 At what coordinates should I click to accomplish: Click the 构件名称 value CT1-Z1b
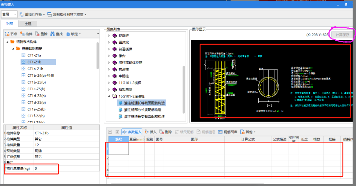pyautogui.click(x=67, y=133)
